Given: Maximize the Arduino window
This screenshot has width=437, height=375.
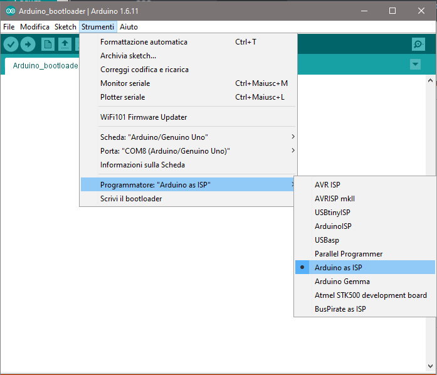Looking at the screenshot, I should [x=392, y=11].
